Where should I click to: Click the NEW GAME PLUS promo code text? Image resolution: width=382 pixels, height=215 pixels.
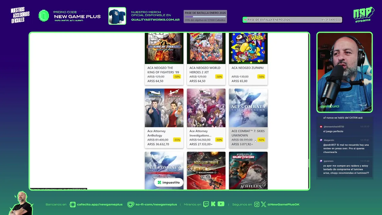point(77,16)
